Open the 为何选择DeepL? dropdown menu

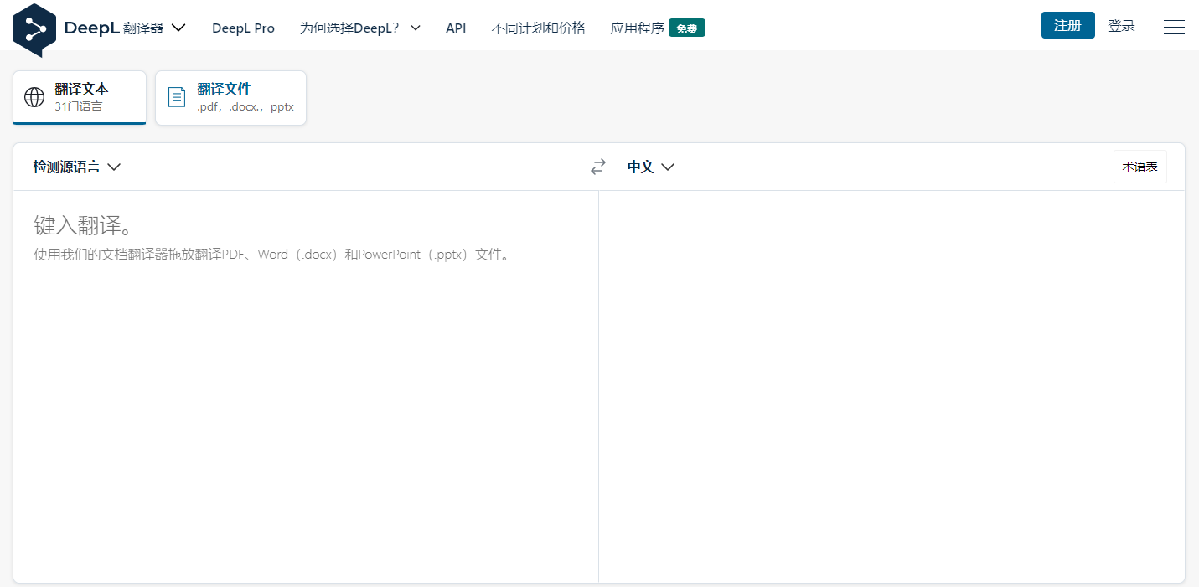click(x=360, y=28)
